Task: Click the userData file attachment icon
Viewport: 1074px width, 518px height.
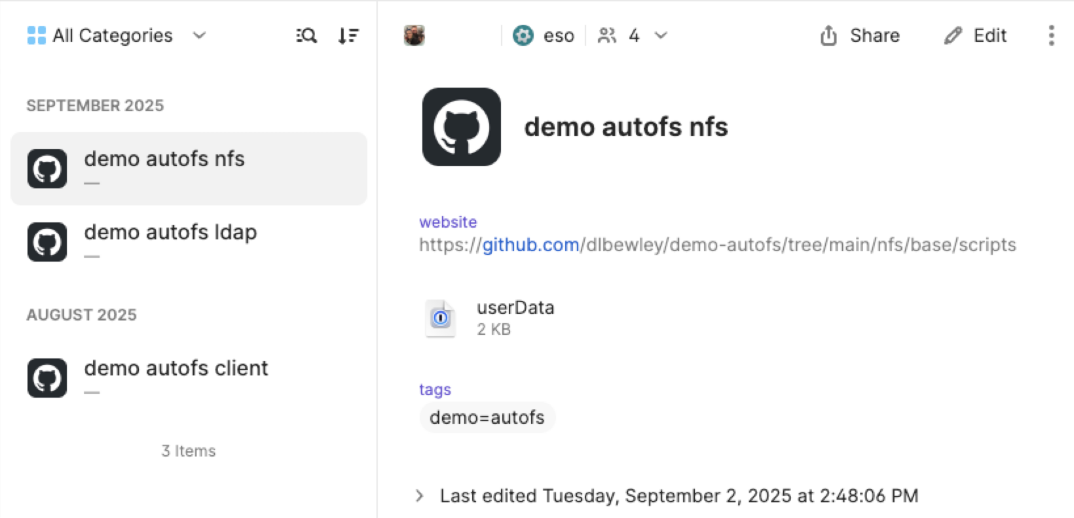Action: point(441,318)
